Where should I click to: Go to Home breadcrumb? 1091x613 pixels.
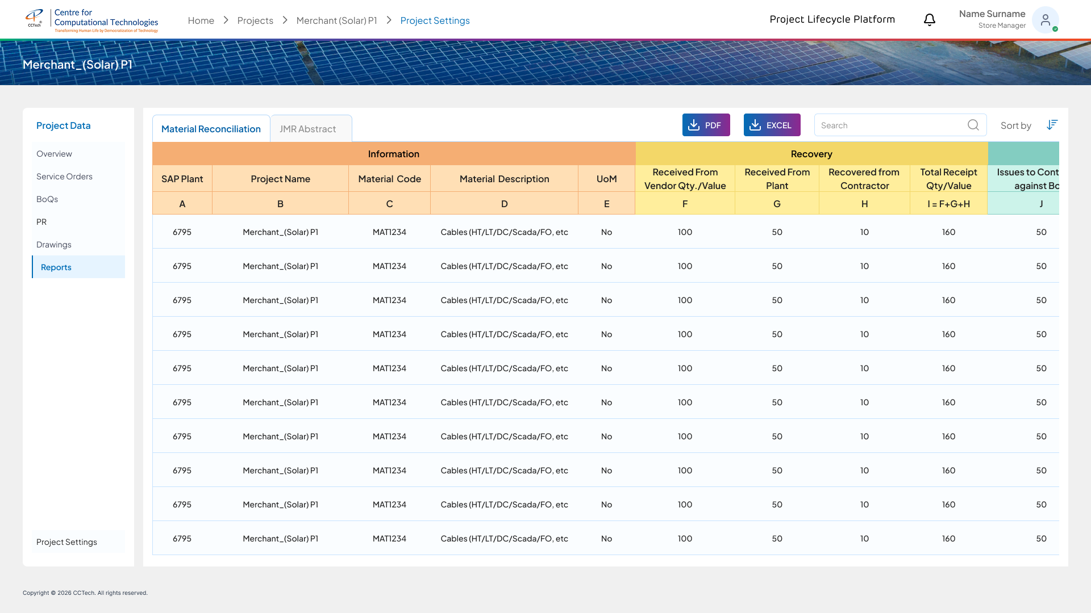pos(201,20)
